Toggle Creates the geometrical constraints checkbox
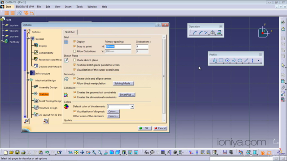This screenshot has height=161, width=287. [x=74, y=93]
